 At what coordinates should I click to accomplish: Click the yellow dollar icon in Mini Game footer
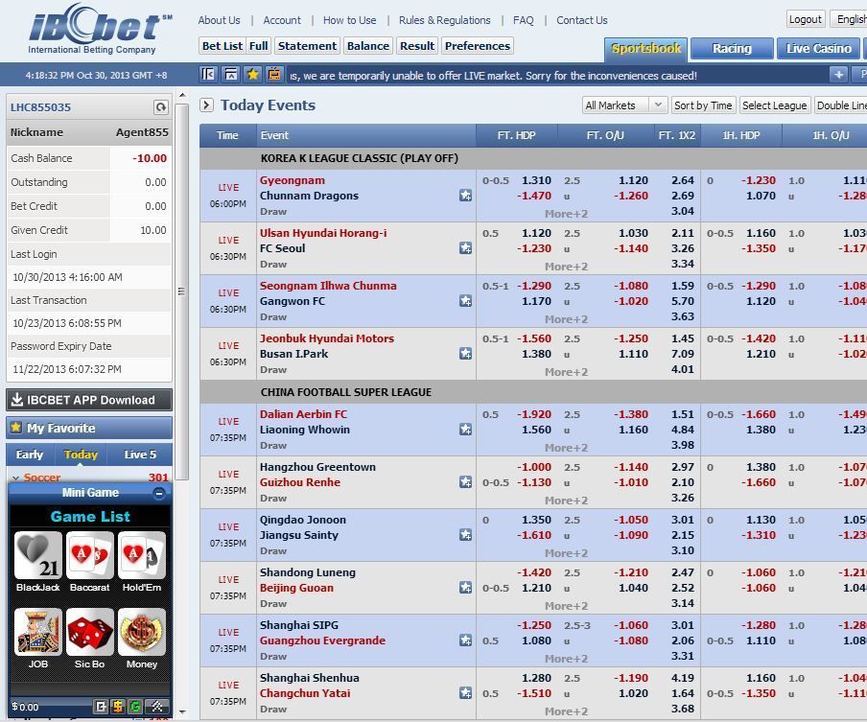(x=118, y=706)
